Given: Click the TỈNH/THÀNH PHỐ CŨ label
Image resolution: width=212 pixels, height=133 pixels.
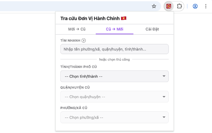Looking at the screenshot, I should coord(79,67).
